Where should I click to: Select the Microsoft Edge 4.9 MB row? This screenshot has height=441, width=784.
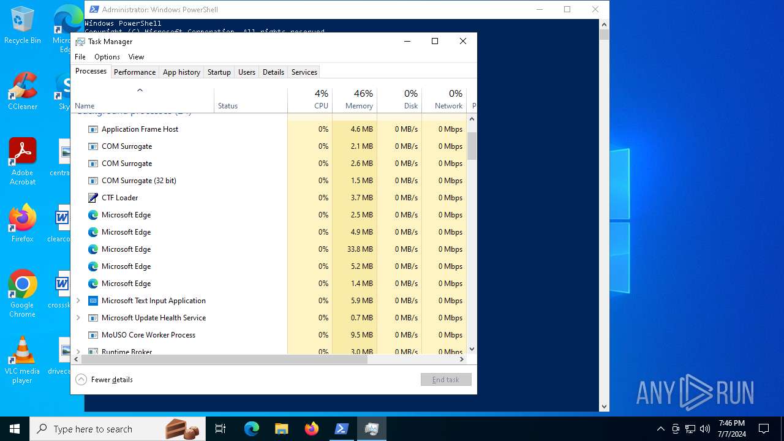click(269, 232)
